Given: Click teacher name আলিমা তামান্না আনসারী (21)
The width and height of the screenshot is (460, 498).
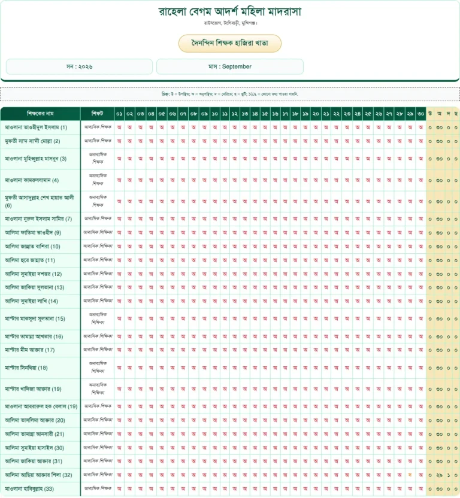Looking at the screenshot, I should point(34,434).
